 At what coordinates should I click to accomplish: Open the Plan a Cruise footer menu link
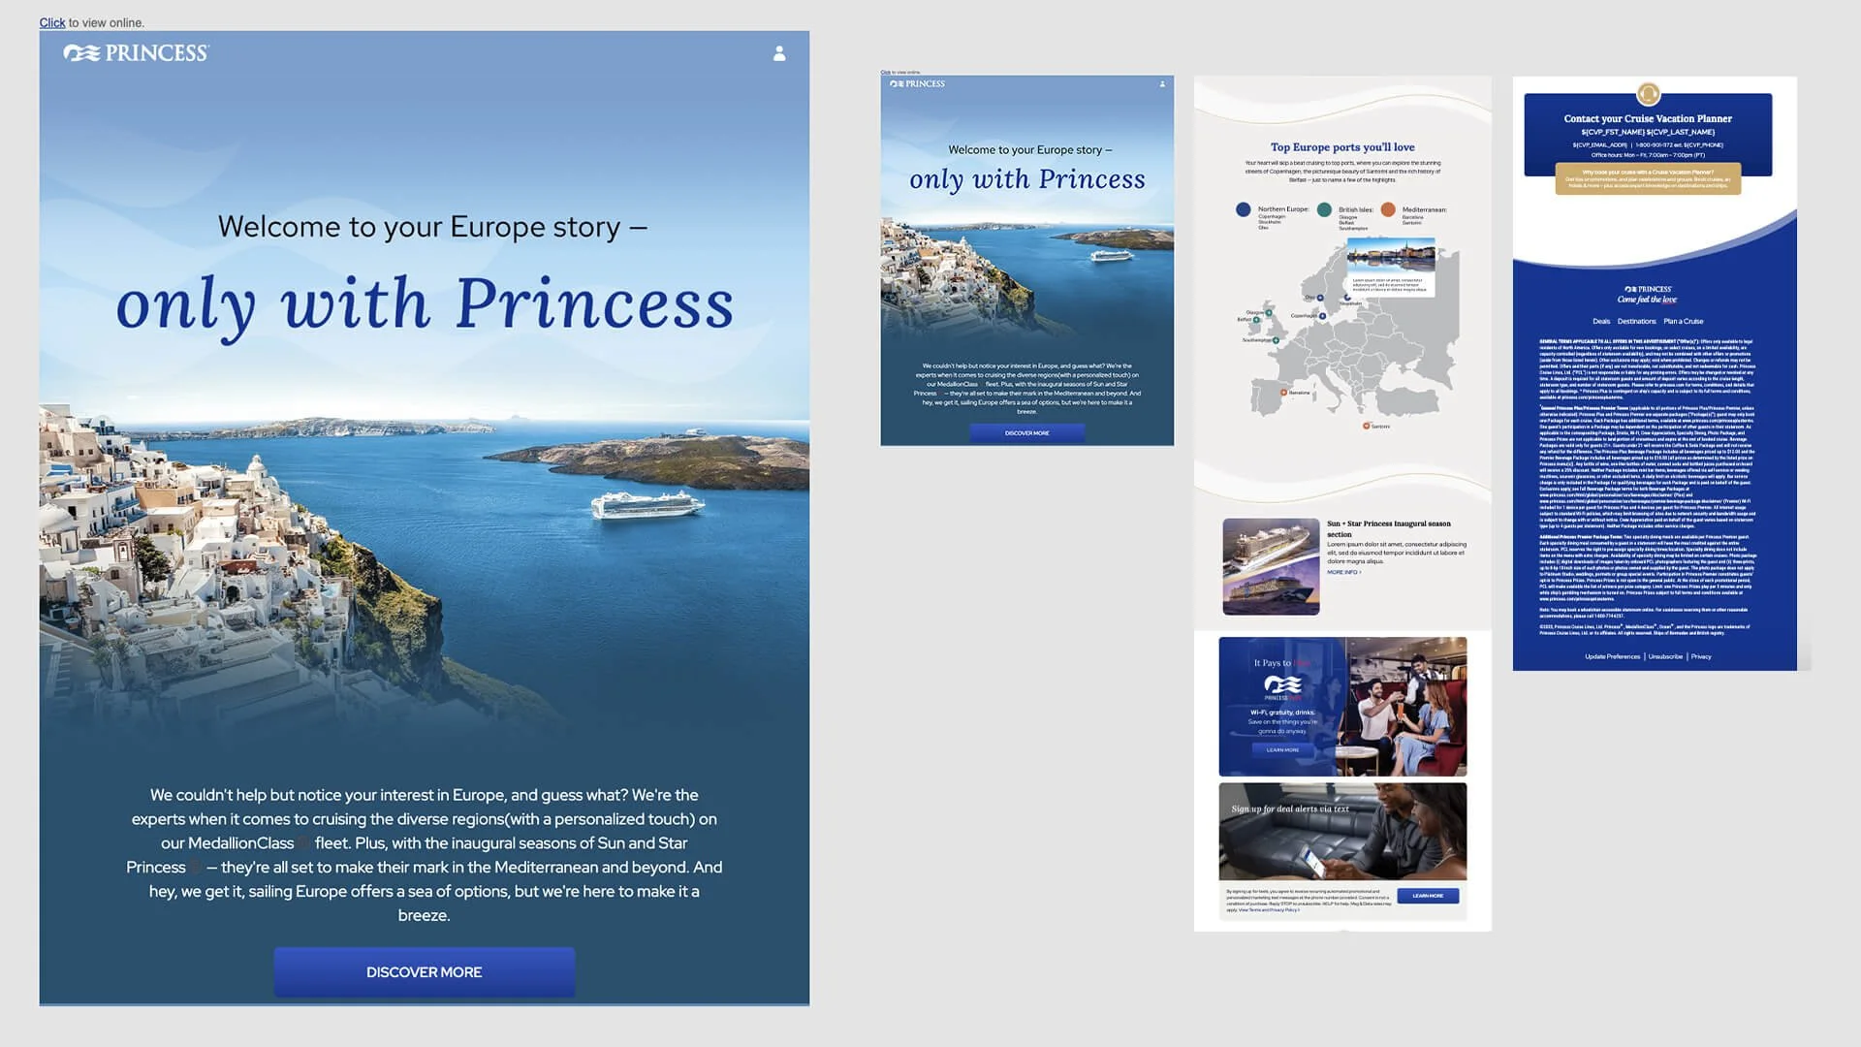coord(1684,321)
